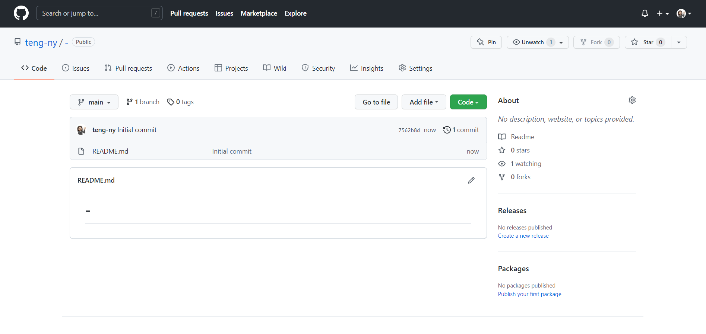
Task: Open the teng-ny owner profile link
Action: point(41,43)
